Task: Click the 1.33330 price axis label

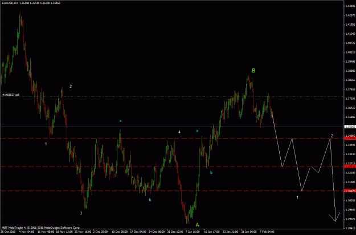Action: tap(350, 154)
